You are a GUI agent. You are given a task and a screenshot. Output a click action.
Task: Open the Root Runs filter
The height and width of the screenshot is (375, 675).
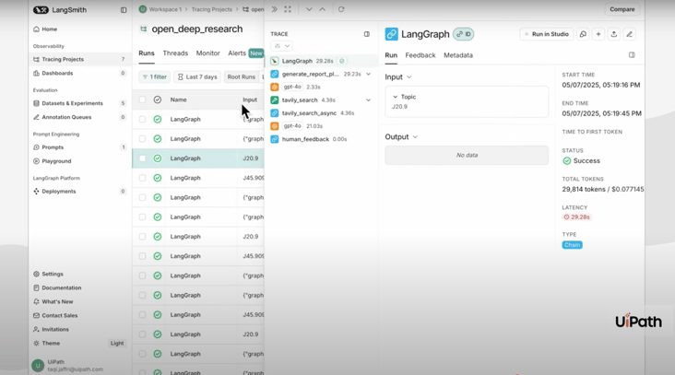[x=241, y=77]
